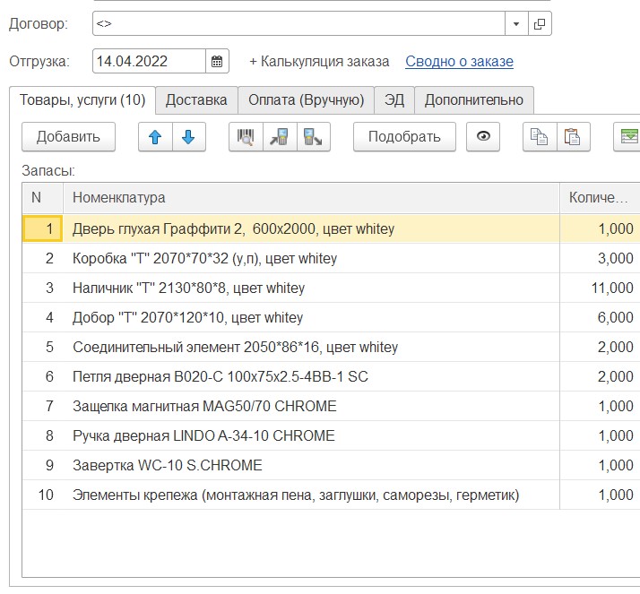Click the move row down arrow
The width and height of the screenshot is (640, 594).
point(189,137)
